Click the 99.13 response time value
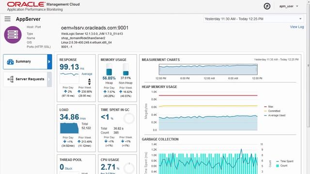Screen dimensions: 310x174 (69, 67)
